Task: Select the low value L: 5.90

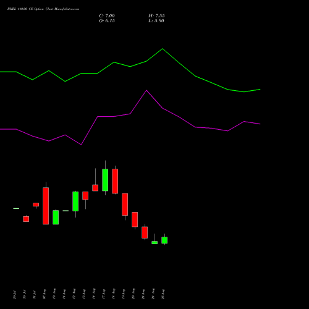Action: click(x=156, y=21)
